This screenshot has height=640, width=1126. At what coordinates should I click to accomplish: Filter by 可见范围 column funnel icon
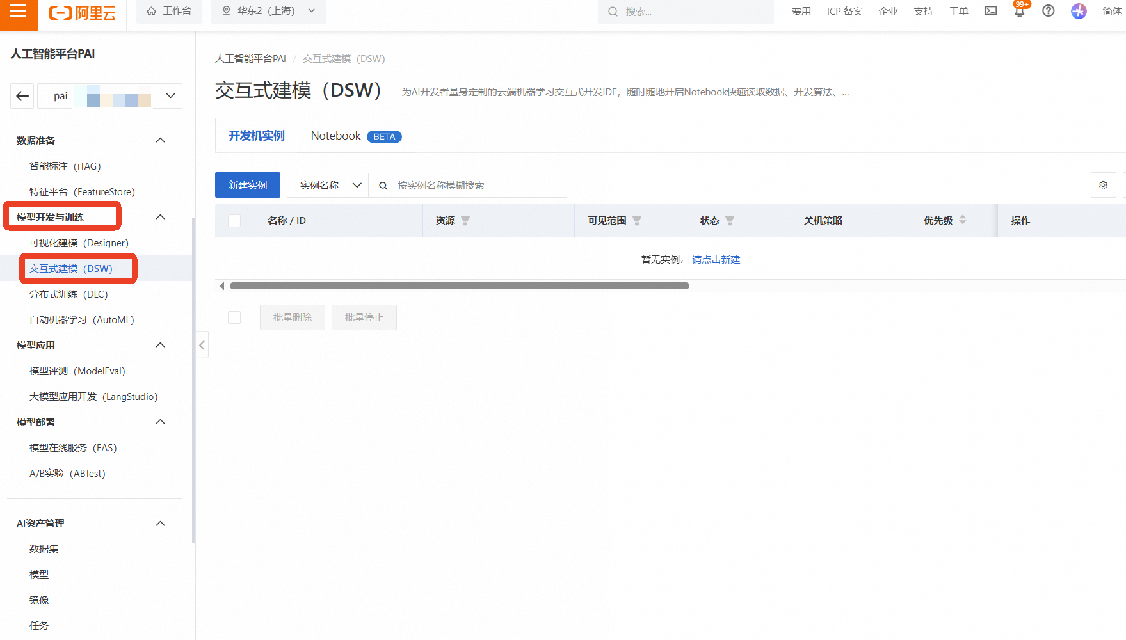click(x=637, y=221)
